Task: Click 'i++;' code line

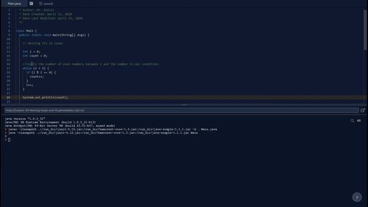Action: click(x=29, y=85)
